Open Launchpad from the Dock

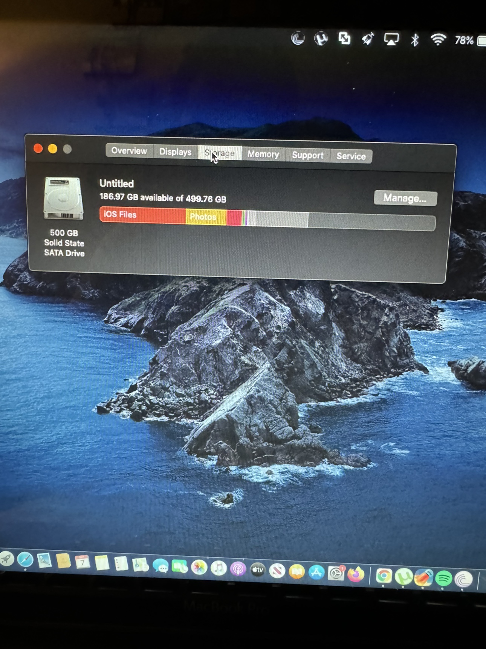coord(6,559)
